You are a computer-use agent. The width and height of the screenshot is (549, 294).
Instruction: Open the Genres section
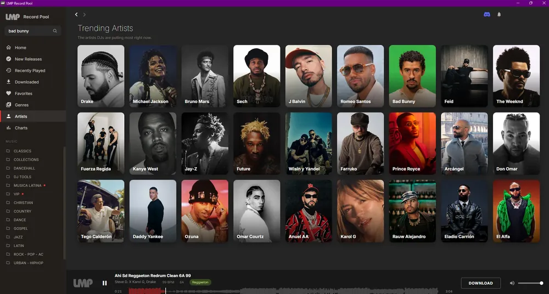(x=22, y=105)
